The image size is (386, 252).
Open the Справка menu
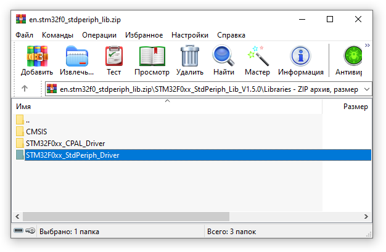(x=231, y=35)
